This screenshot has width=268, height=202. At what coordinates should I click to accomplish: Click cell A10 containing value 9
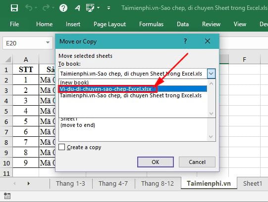[26, 163]
